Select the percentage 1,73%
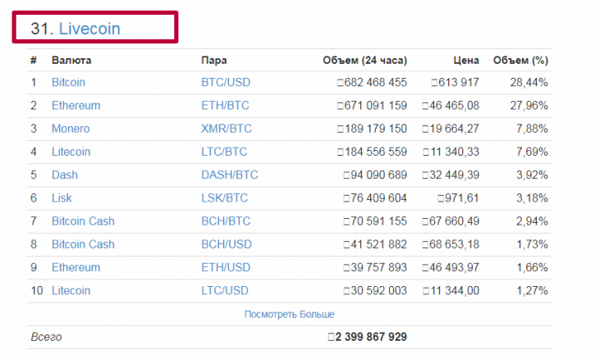Screen dimensions: 595x359 (x=532, y=244)
